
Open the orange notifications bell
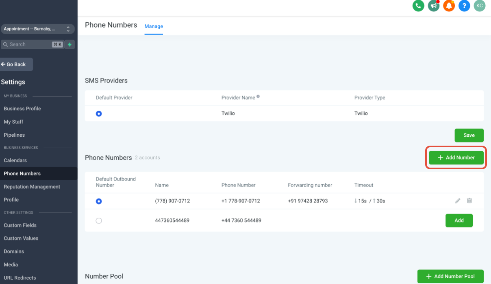click(449, 6)
